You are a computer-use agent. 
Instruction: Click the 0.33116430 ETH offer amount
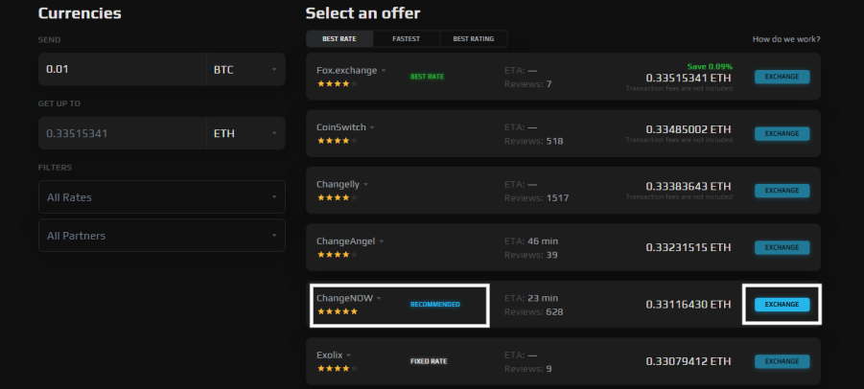(689, 305)
